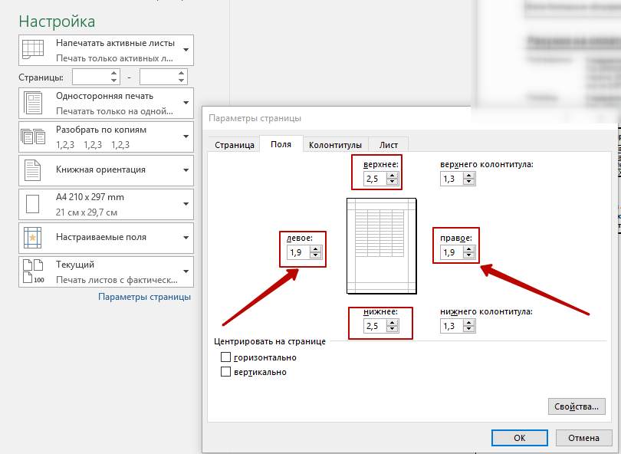Viewport: 621px width, 454px height.
Task: Click the current scaling pages icon
Action: click(x=33, y=271)
